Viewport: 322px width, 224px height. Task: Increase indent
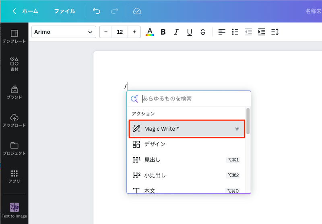coord(262,32)
